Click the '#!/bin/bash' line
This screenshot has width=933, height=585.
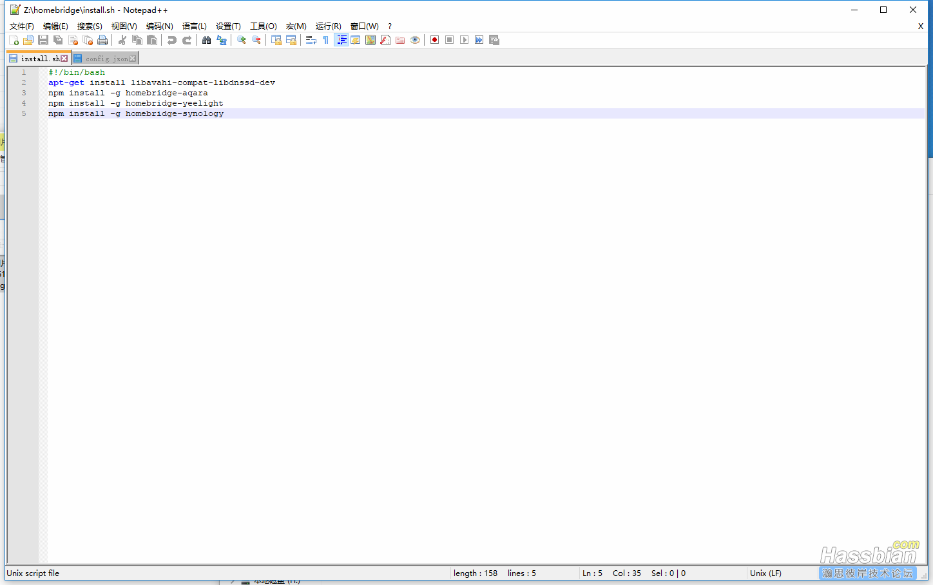coord(77,72)
